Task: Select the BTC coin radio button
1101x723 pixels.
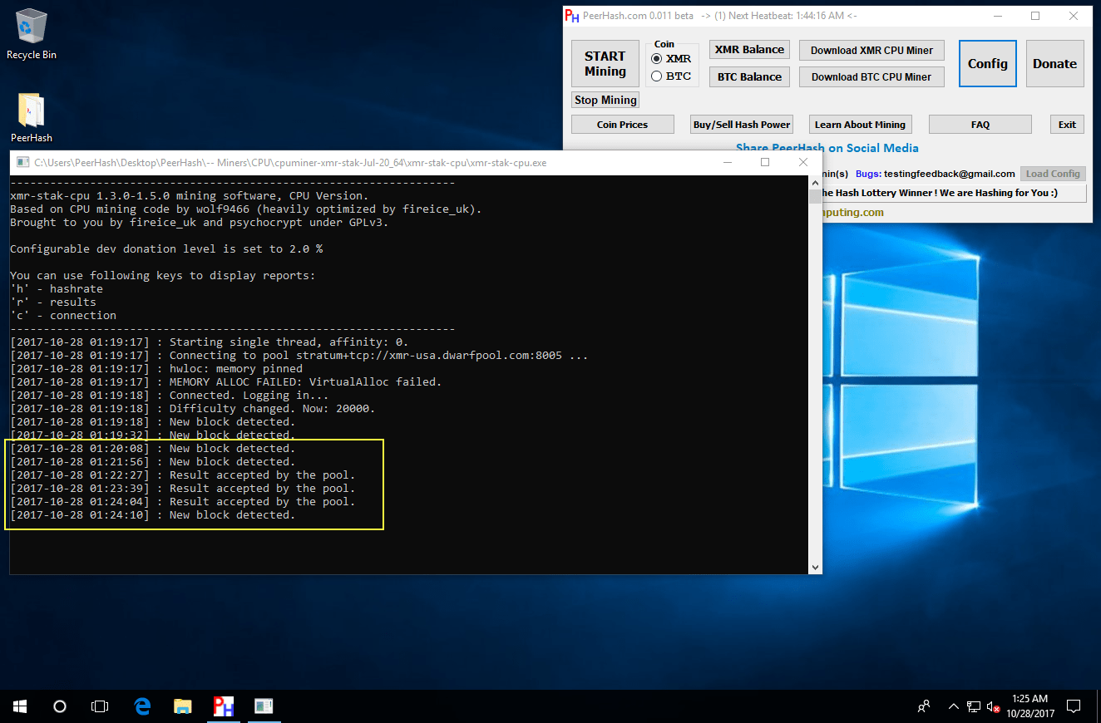Action: tap(657, 76)
